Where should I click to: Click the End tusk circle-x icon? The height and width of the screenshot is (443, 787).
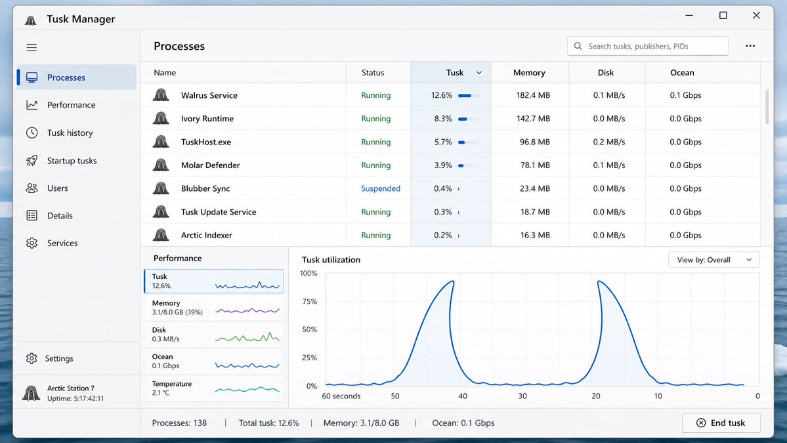(701, 423)
